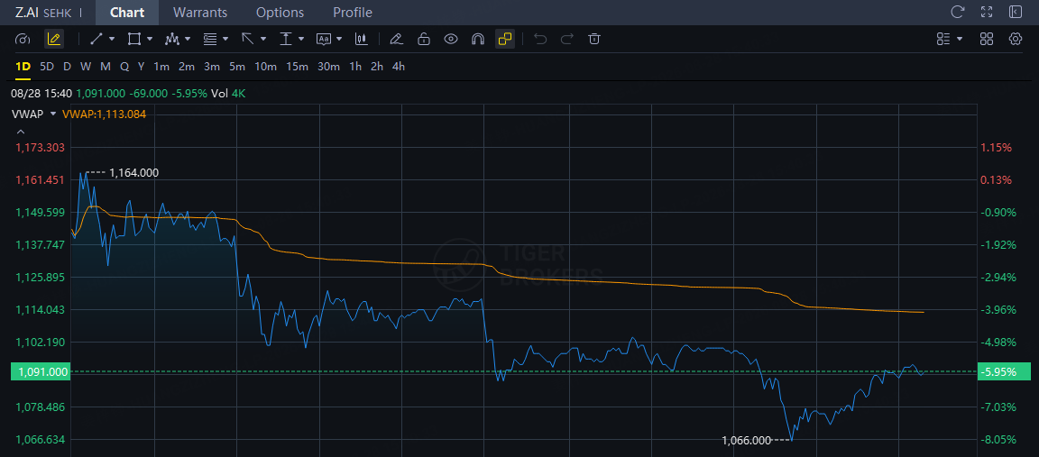Click the gauge indicator icon in toolbar

coord(23,39)
